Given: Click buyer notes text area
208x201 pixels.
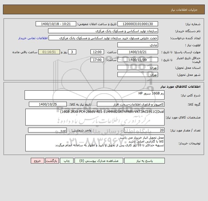Looking at the screenshot, I should point(95,143).
